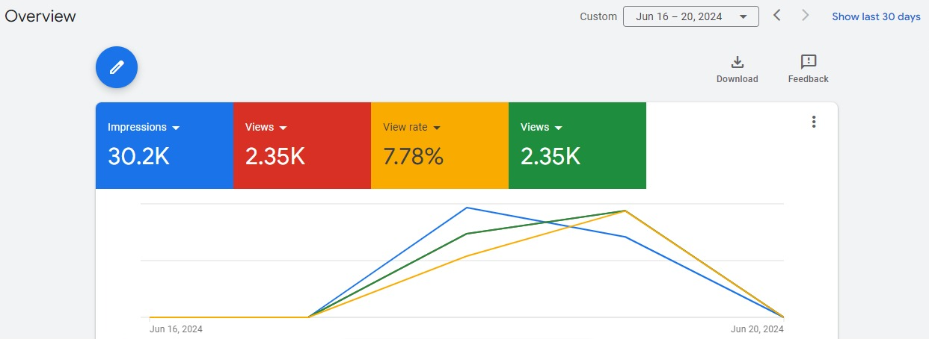Click the Overview page heading
Screen dimensions: 929x339
pos(40,16)
